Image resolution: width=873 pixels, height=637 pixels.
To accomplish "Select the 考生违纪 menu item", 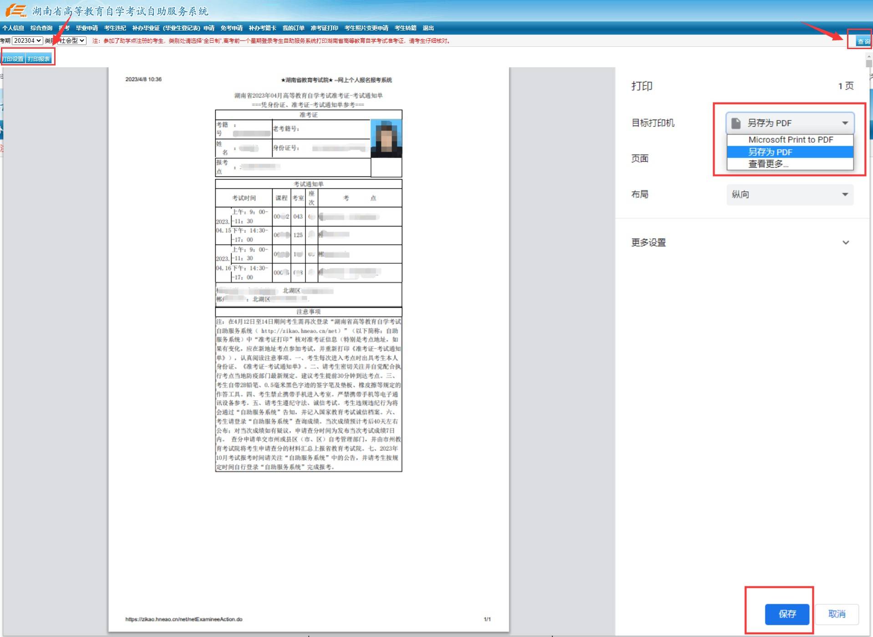I will click(115, 28).
